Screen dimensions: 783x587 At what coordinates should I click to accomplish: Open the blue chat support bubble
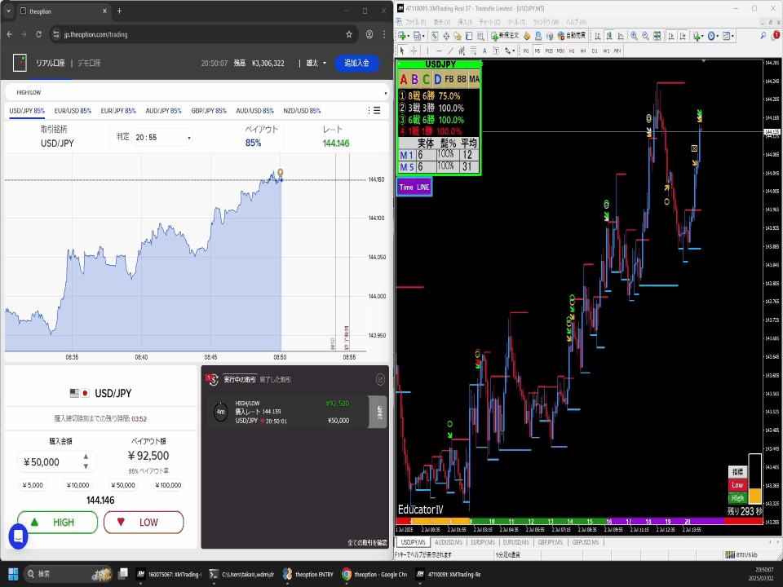click(19, 536)
